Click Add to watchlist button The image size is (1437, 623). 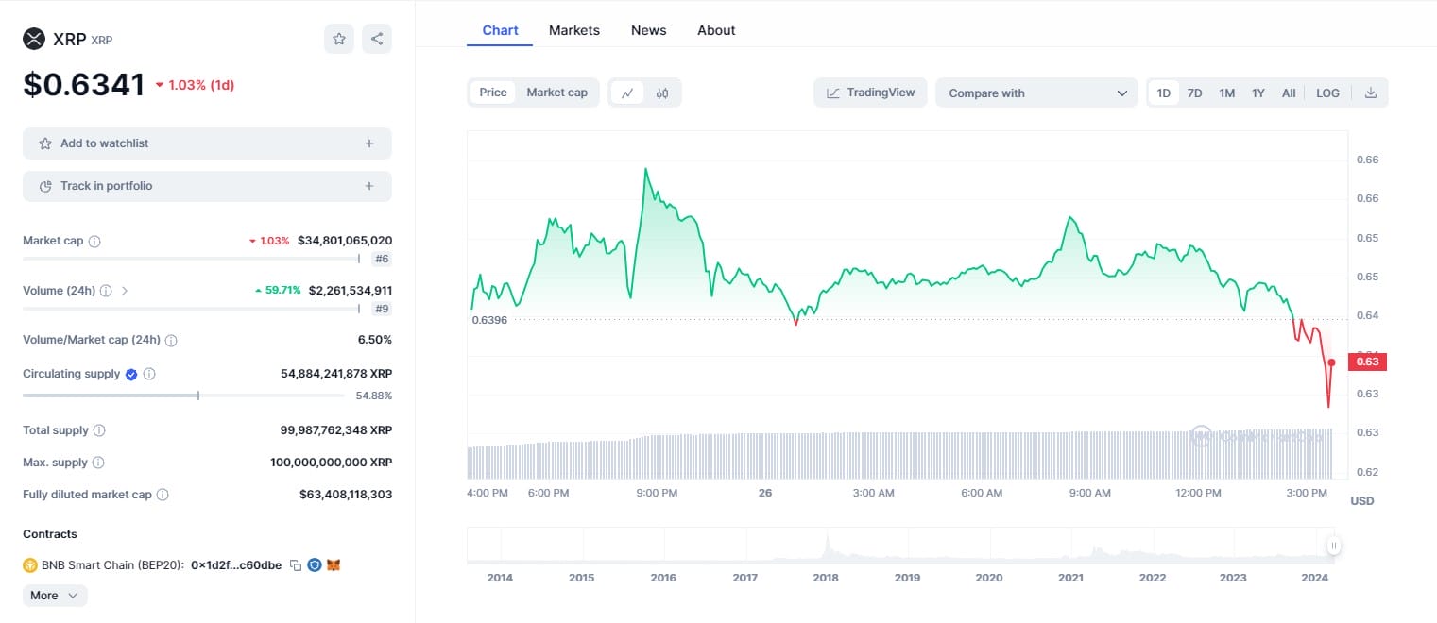pyautogui.click(x=207, y=143)
